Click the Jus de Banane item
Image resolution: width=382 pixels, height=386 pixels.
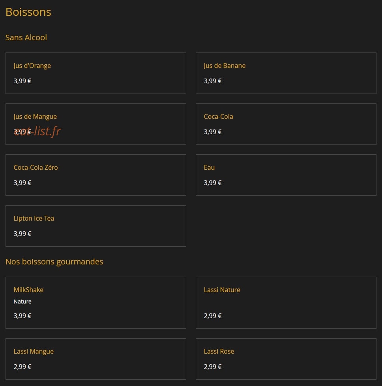pyautogui.click(x=286, y=73)
